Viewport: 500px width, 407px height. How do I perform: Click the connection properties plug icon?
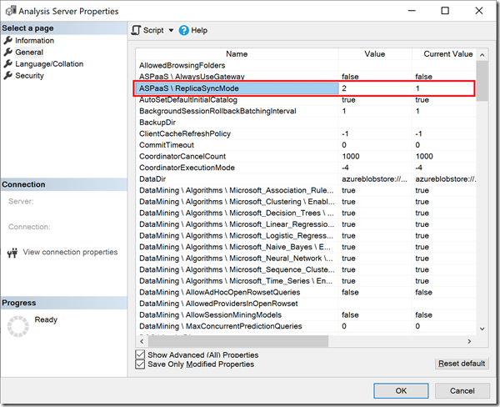coord(12,253)
